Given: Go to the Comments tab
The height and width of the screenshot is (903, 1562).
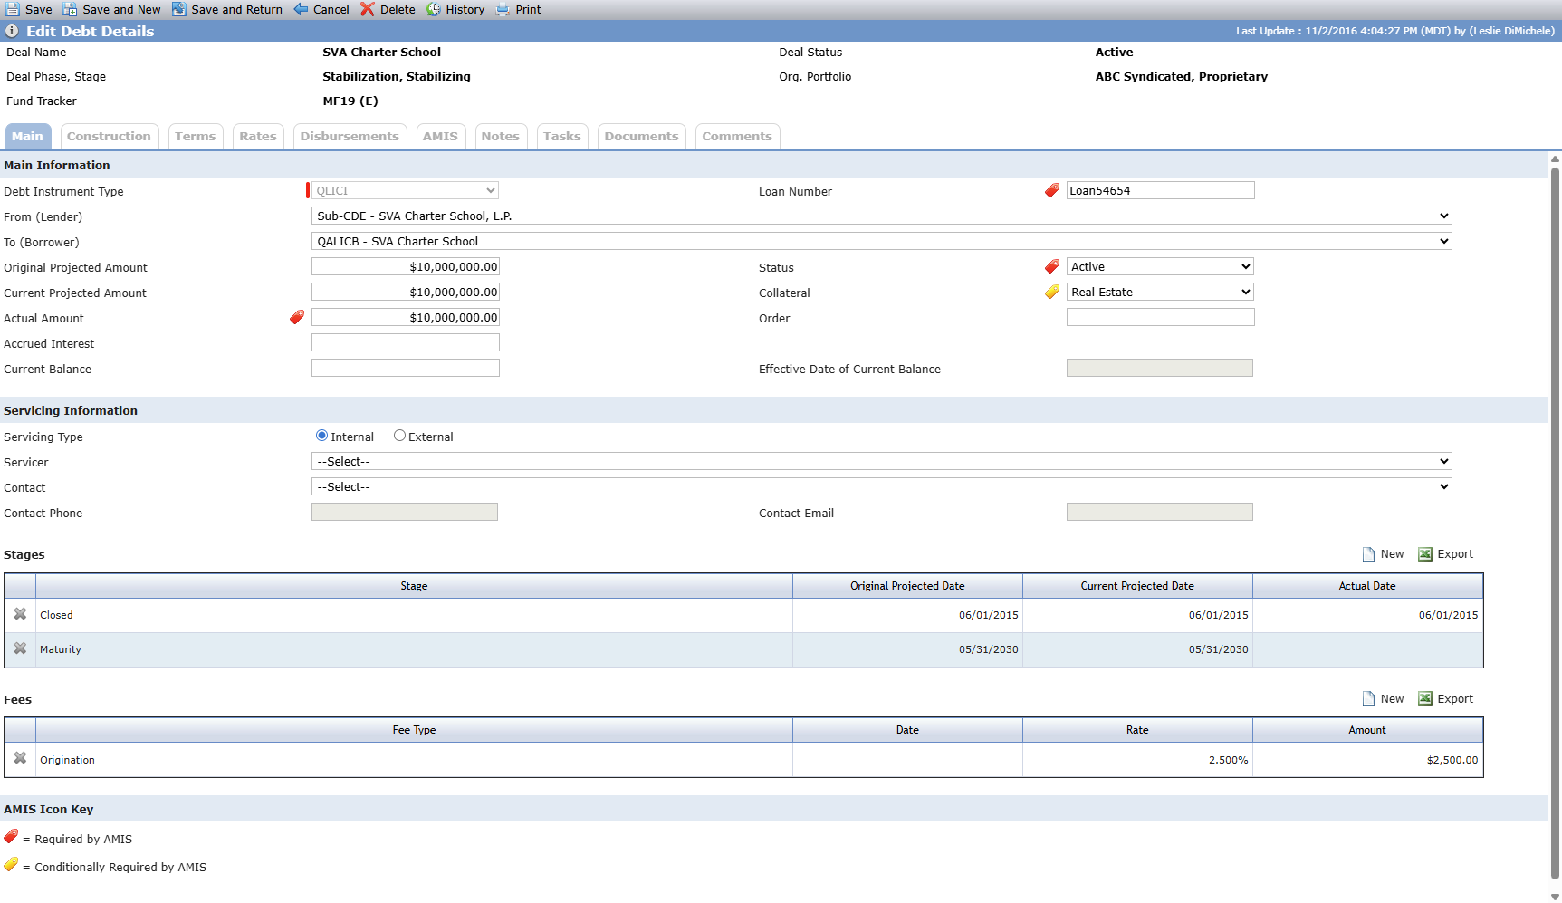Looking at the screenshot, I should tap(737, 137).
